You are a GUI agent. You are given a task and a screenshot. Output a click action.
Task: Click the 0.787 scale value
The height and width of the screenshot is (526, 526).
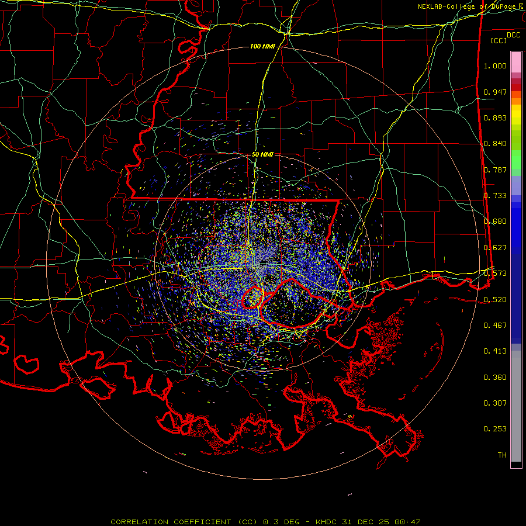495,169
